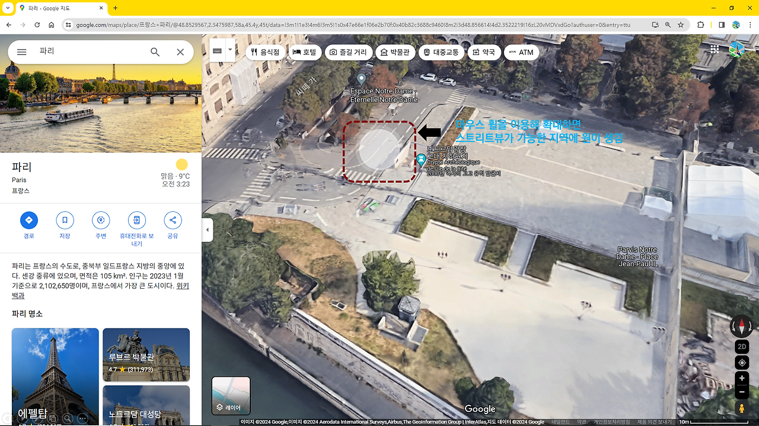The width and height of the screenshot is (759, 426).
Task: Click the 네덜란드 footer link
Action: click(x=560, y=422)
